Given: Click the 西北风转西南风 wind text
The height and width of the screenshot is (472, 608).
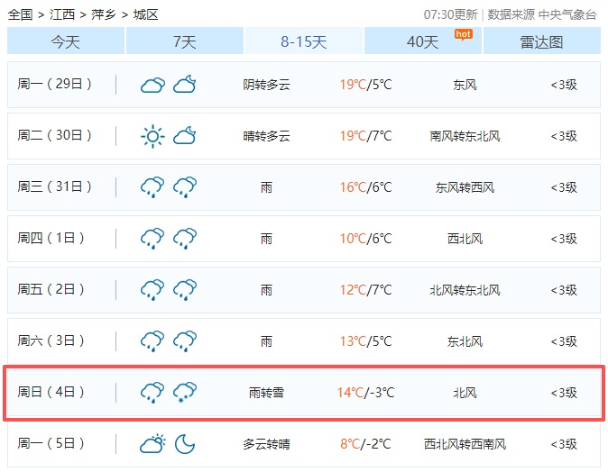Looking at the screenshot, I should coord(465,444).
